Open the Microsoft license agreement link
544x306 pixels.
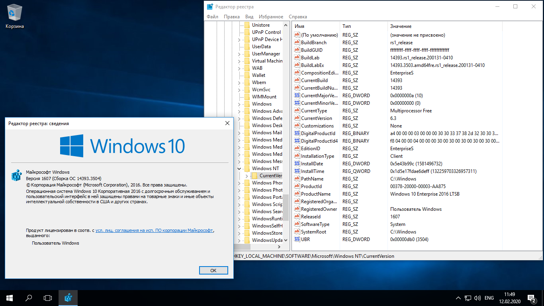click(155, 230)
